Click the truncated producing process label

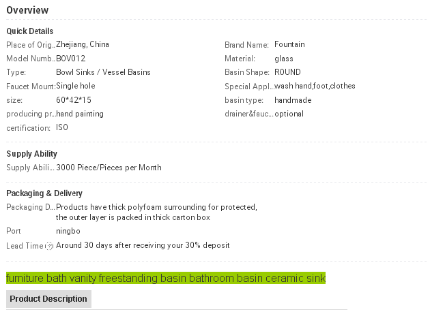(30, 114)
